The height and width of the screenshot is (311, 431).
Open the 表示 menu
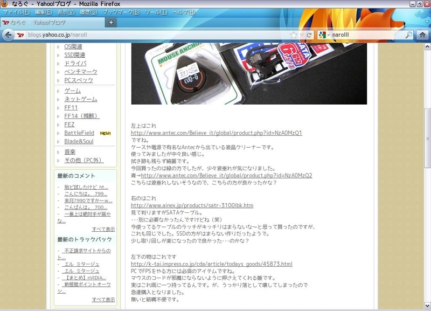tap(66, 12)
